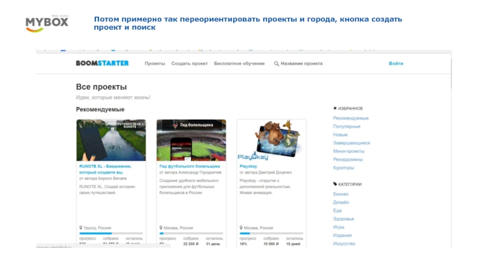Click the location pin on Playokay card
This screenshot has width=483, height=272.
point(241,228)
